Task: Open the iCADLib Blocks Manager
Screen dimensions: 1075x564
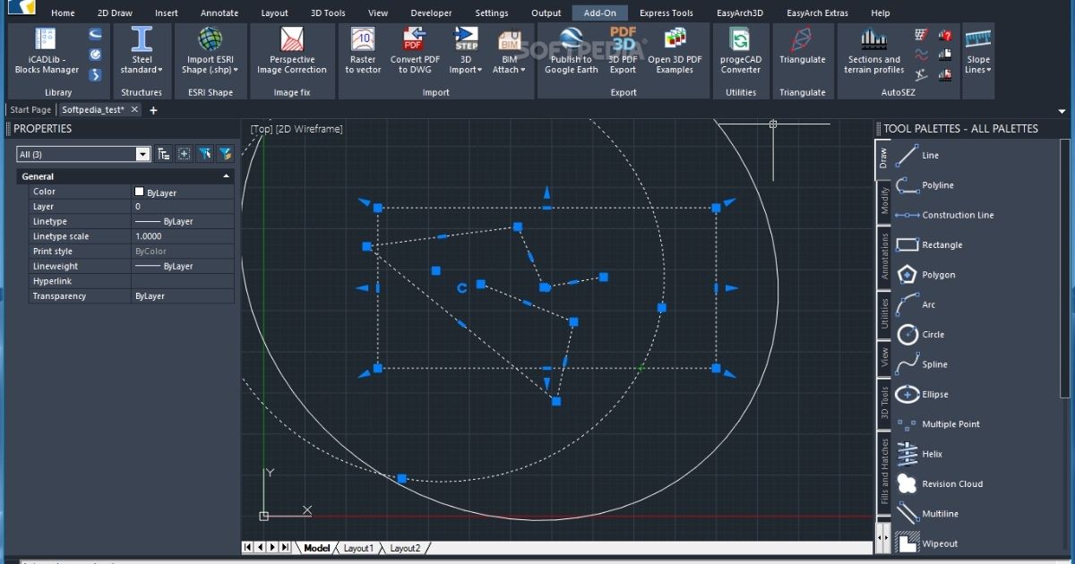Action: point(47,52)
